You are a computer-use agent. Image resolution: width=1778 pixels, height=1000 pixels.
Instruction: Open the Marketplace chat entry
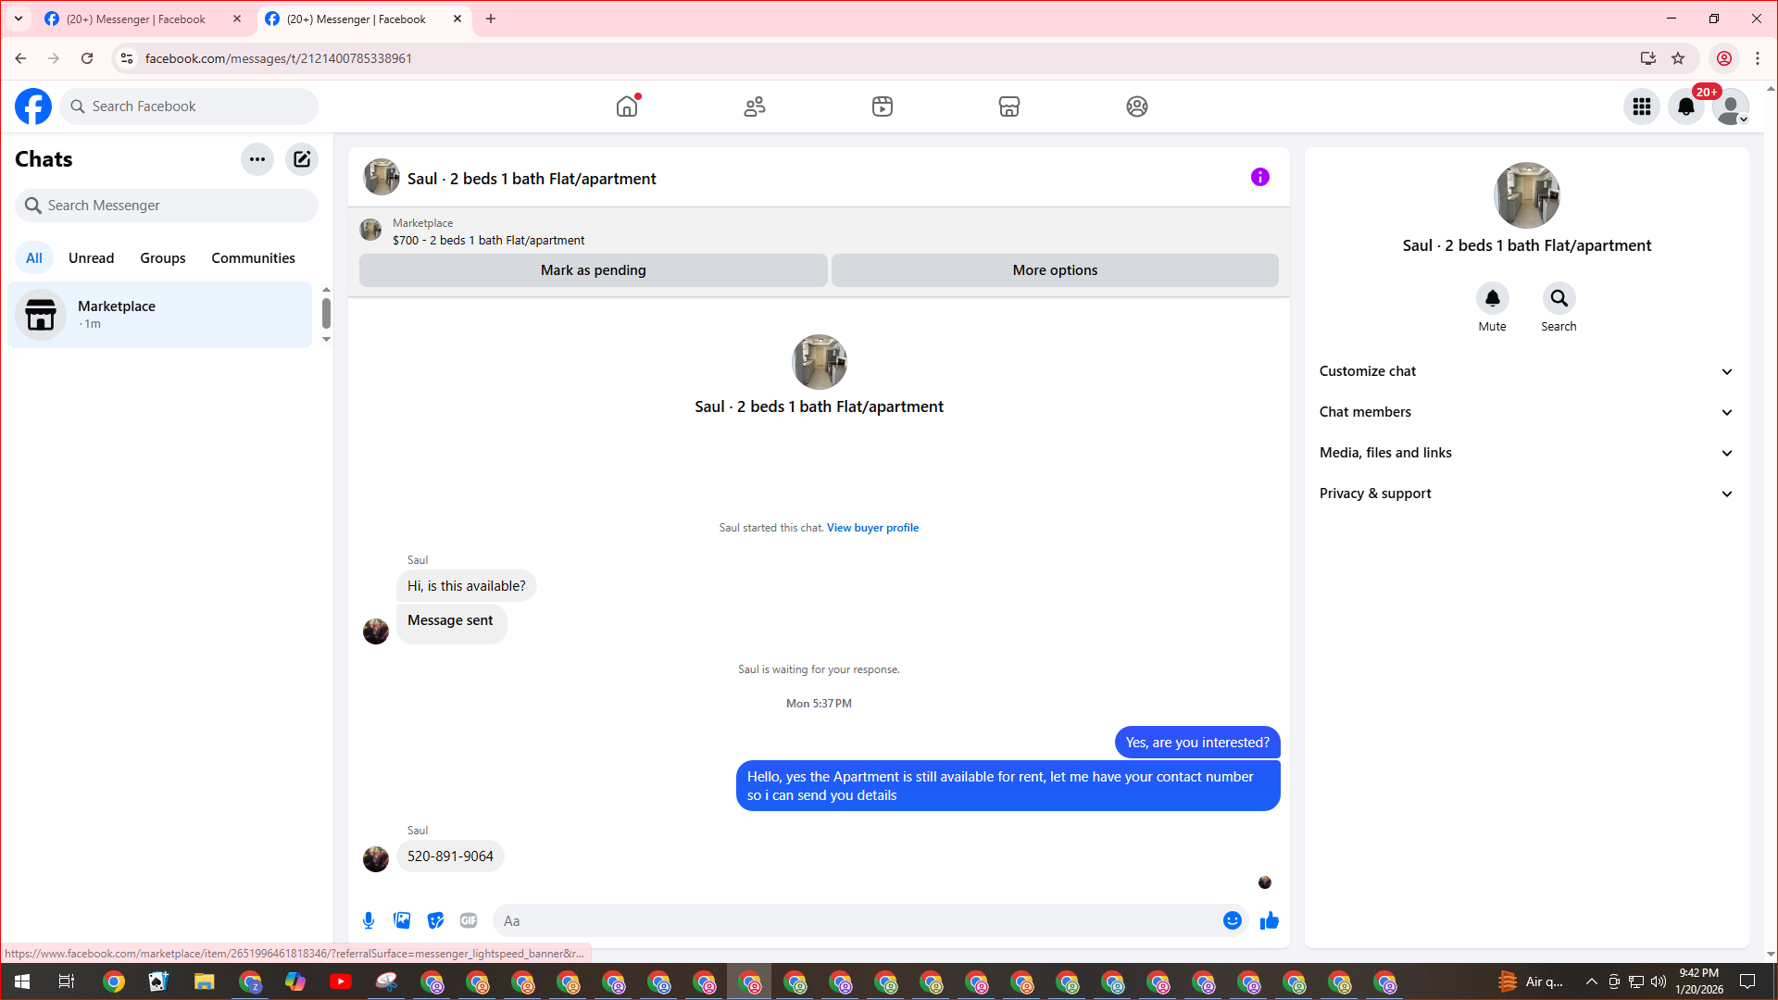click(x=160, y=315)
